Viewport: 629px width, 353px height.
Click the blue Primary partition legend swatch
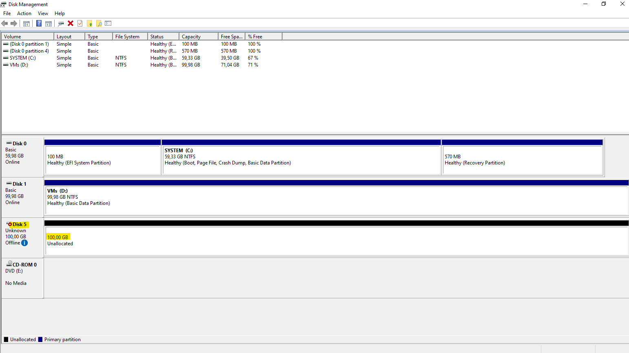[x=40, y=340]
